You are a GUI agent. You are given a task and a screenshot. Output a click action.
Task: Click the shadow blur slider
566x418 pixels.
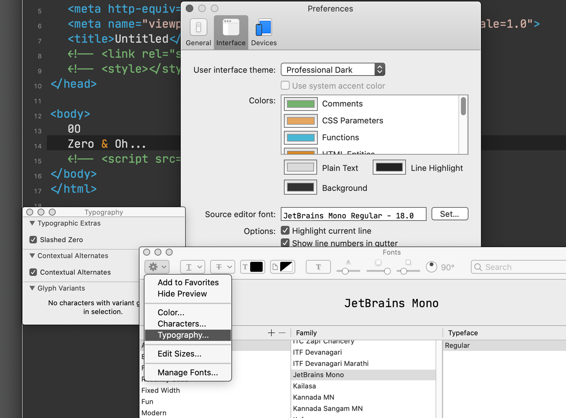pos(379,271)
